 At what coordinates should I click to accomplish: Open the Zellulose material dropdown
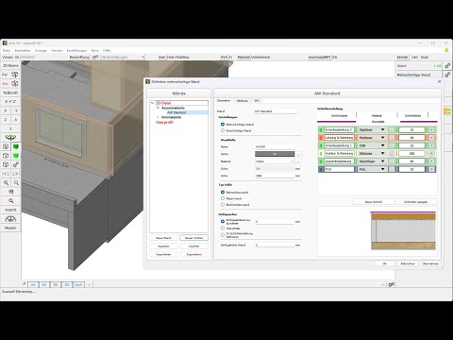372,153
